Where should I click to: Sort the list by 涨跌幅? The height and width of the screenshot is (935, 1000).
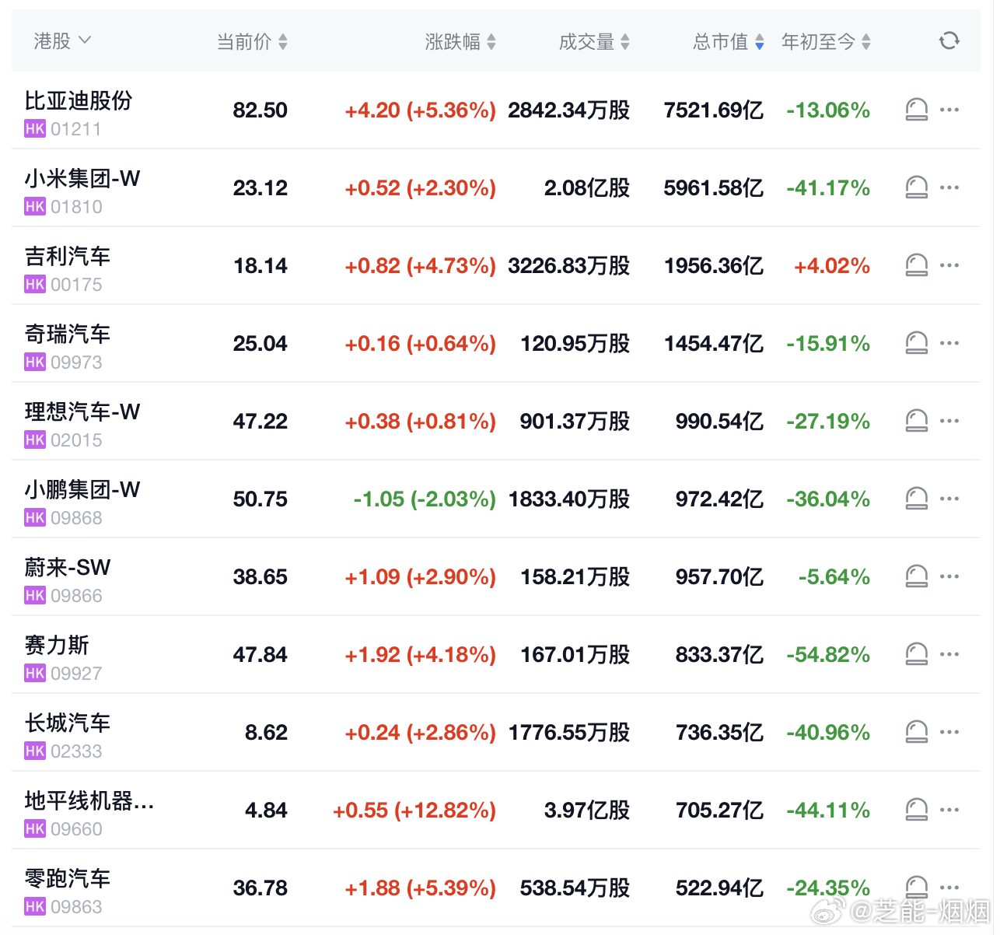coord(460,42)
